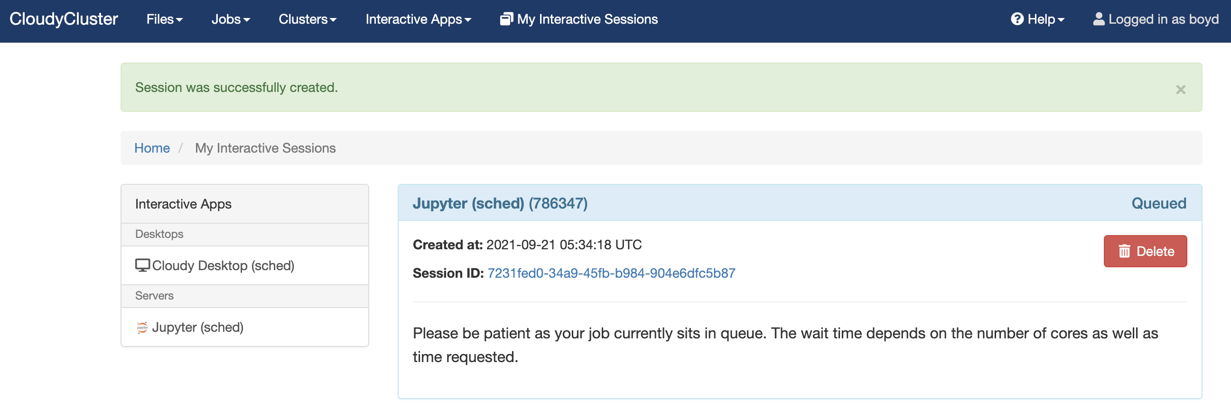Open the Help dropdown caret

(x=1061, y=20)
